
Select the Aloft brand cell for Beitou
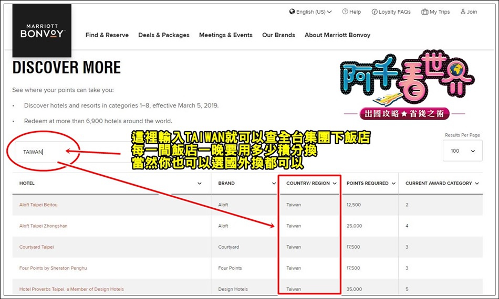click(223, 205)
